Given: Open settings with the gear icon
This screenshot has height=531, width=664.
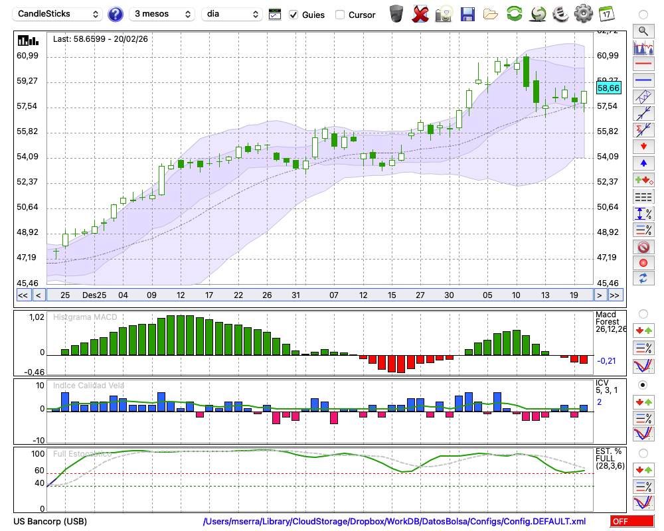Looking at the screenshot, I should (583, 13).
